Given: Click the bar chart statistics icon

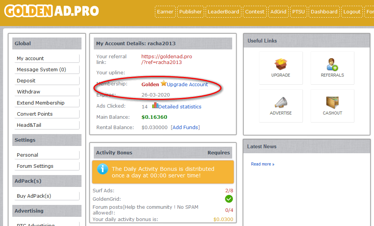Looking at the screenshot, I should tap(155, 105).
